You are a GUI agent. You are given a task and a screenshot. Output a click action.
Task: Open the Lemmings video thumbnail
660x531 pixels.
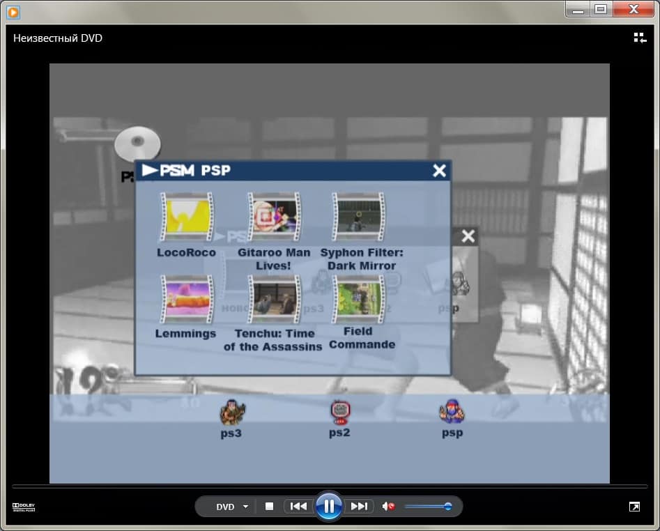[187, 299]
